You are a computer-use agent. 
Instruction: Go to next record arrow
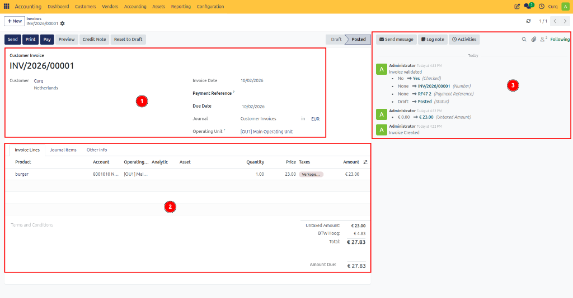[565, 21]
